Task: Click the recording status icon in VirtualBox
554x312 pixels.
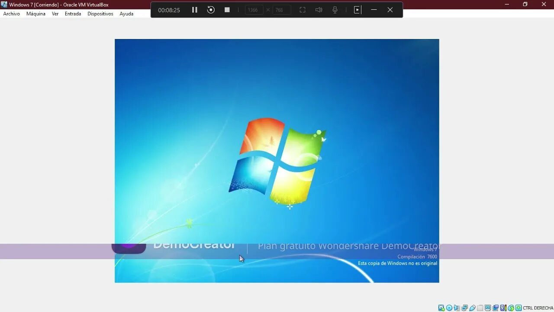Action: pos(495,308)
